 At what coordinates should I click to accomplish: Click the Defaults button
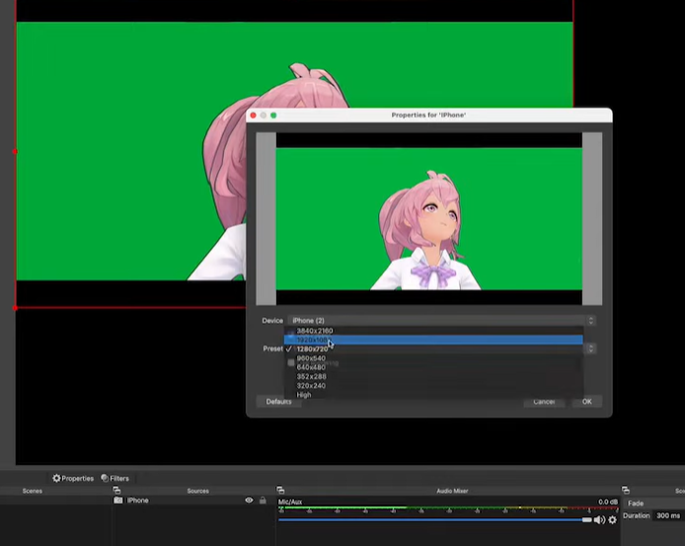278,401
